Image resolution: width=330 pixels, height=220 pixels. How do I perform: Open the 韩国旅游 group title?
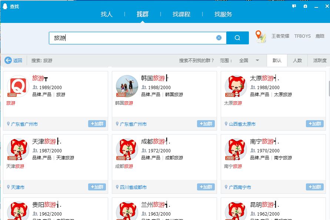pyautogui.click(x=155, y=78)
